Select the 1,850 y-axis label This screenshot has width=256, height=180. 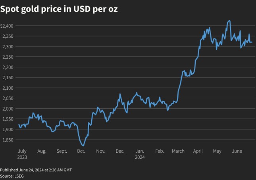[8, 140]
